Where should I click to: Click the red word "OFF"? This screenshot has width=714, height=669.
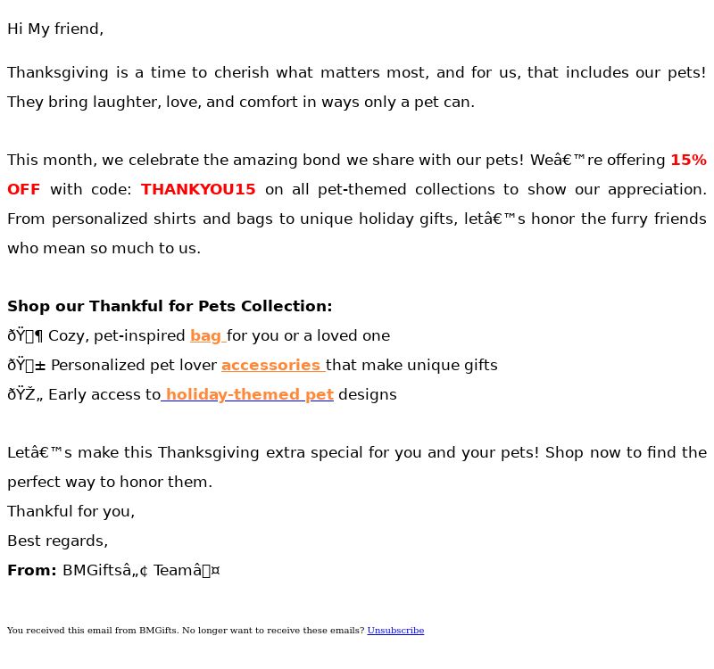tap(24, 189)
